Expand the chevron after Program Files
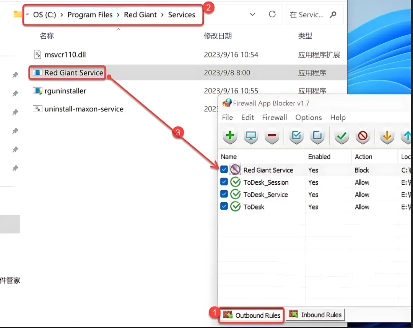The height and width of the screenshot is (328, 413). tap(118, 15)
